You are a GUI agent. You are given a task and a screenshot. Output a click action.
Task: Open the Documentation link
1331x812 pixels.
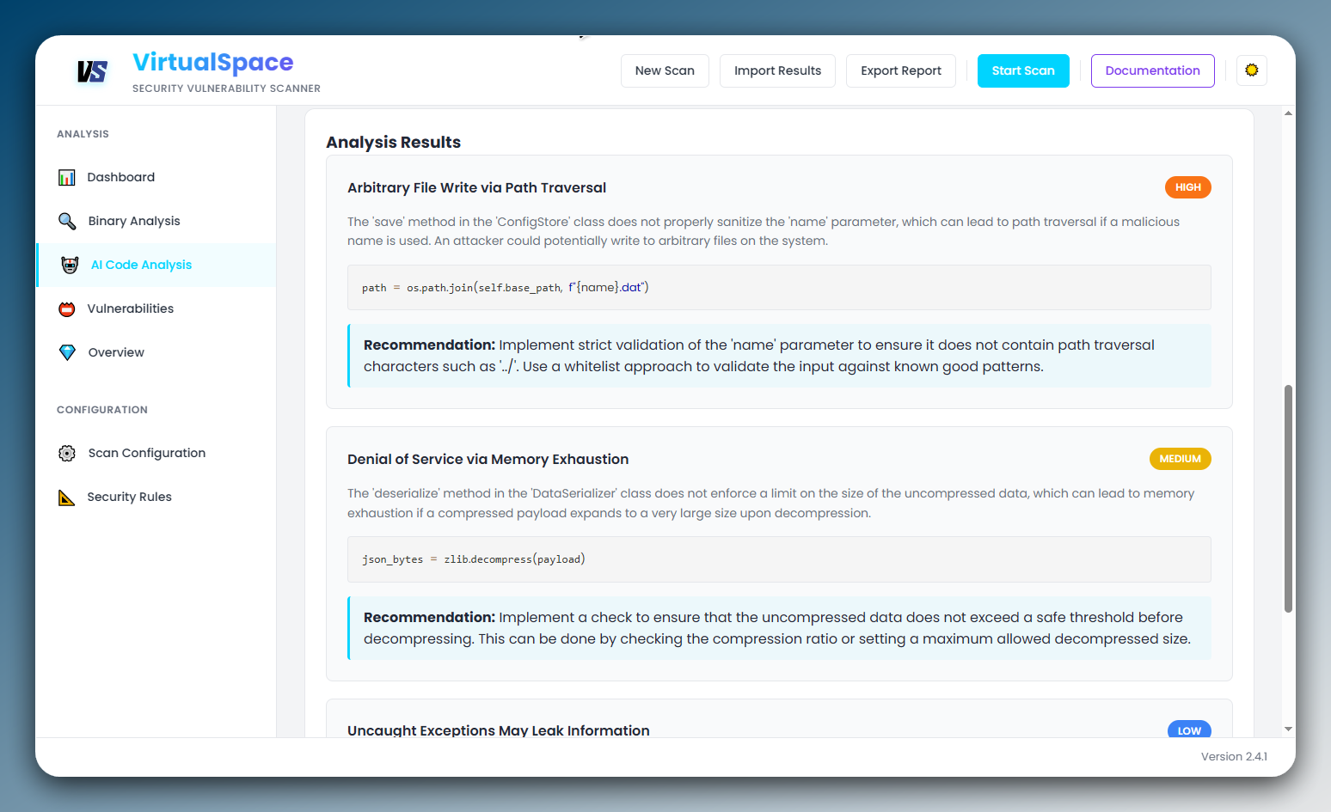[1152, 70]
